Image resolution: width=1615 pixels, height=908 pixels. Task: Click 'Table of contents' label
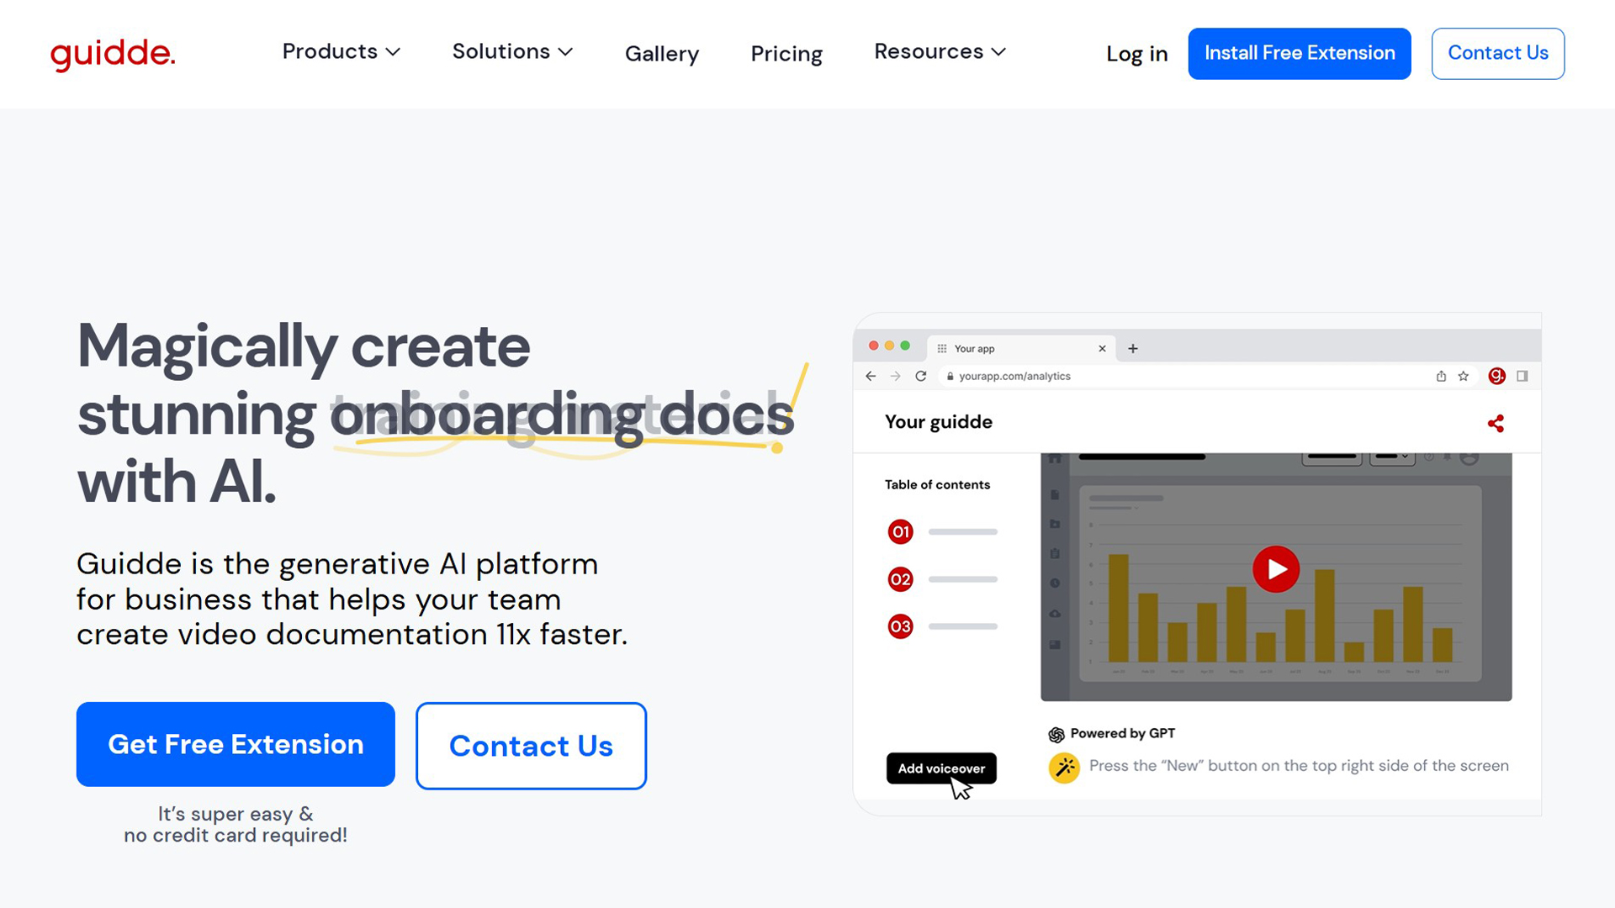tap(937, 485)
